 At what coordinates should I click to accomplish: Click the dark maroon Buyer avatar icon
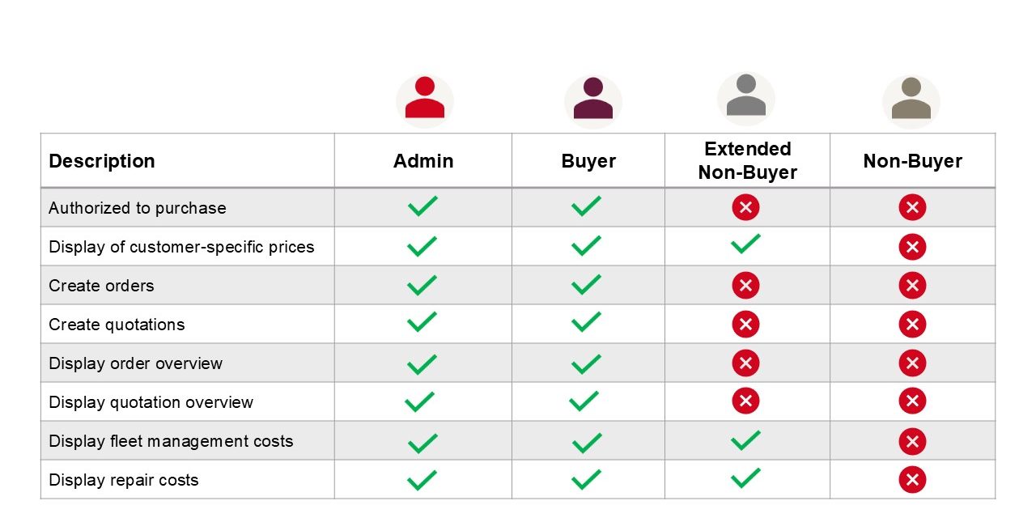(x=592, y=100)
